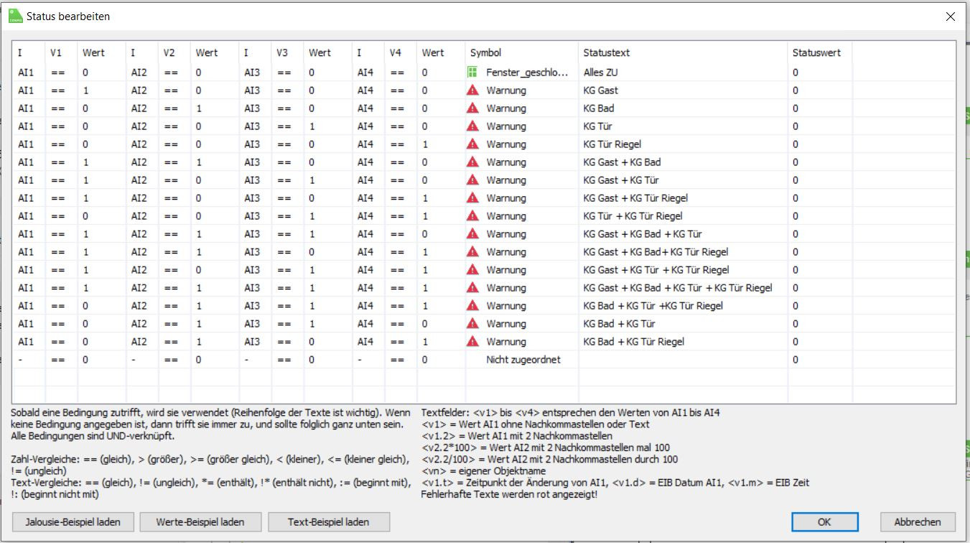Pick warning symbol for 'KG Gast + KG Bad + KG Tür'

472,234
